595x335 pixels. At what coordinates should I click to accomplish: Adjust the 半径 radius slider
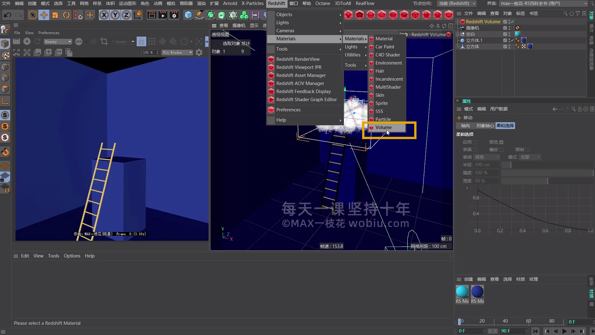[547, 165]
